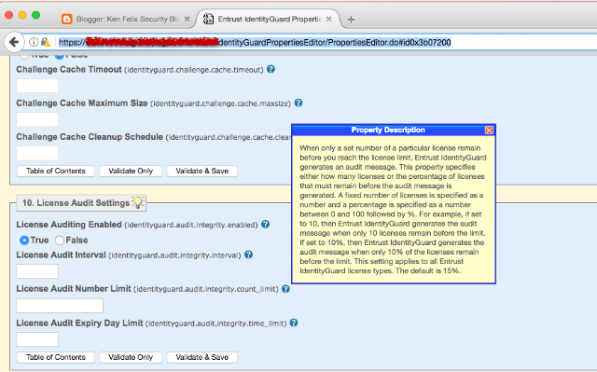Click Validate & Save under Challenge Cache section
Image resolution: width=597 pixels, height=372 pixels.
click(x=202, y=171)
